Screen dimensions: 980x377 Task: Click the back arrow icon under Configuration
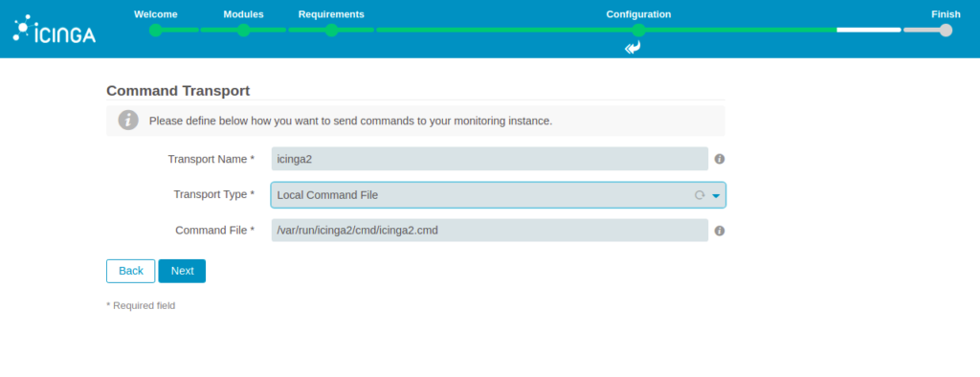[x=634, y=48]
